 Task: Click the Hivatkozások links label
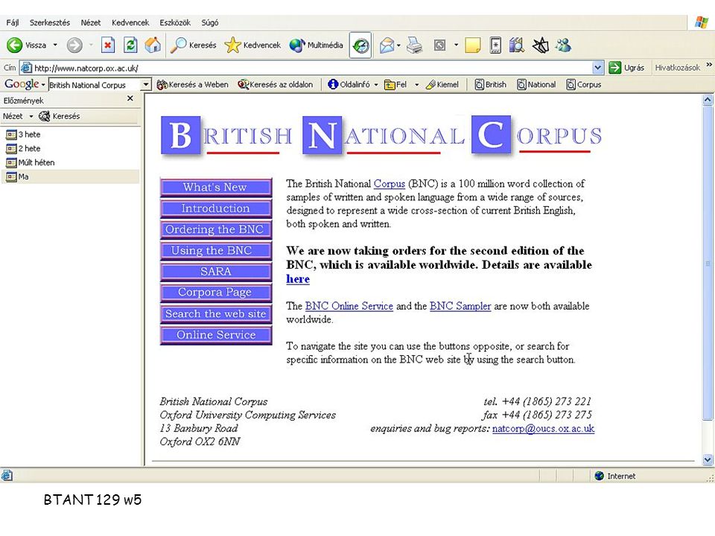tap(677, 68)
